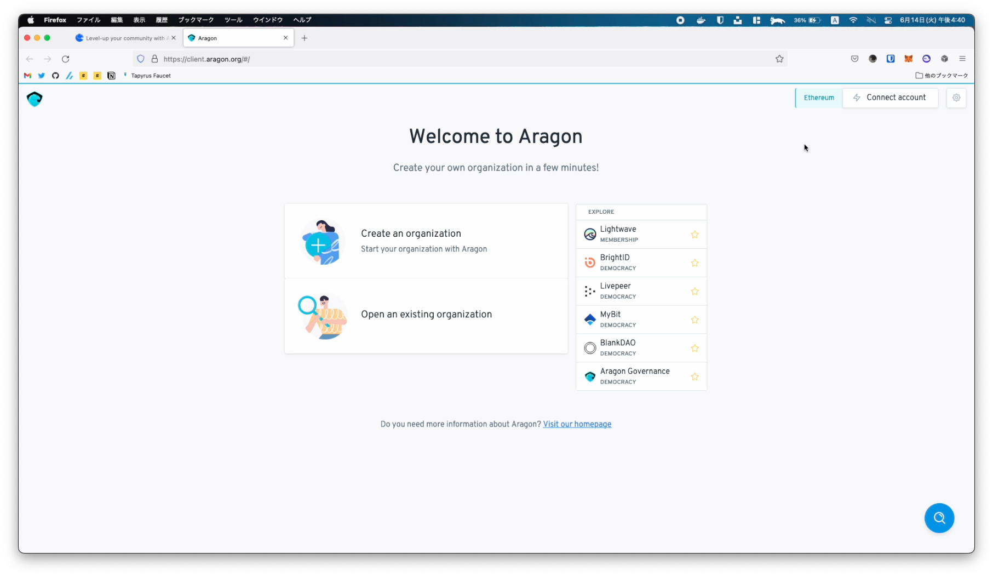Open the settings gear in Aragon header

pos(956,98)
